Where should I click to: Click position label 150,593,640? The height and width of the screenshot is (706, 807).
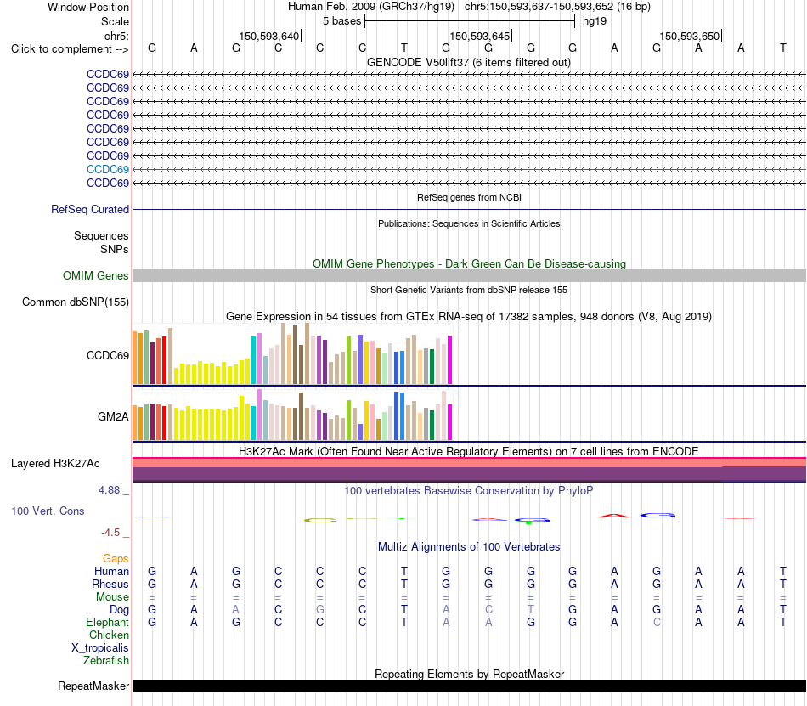[x=268, y=36]
